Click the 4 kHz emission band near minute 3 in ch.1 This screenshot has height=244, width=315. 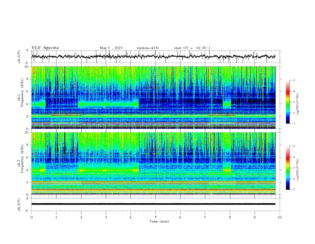pos(109,104)
